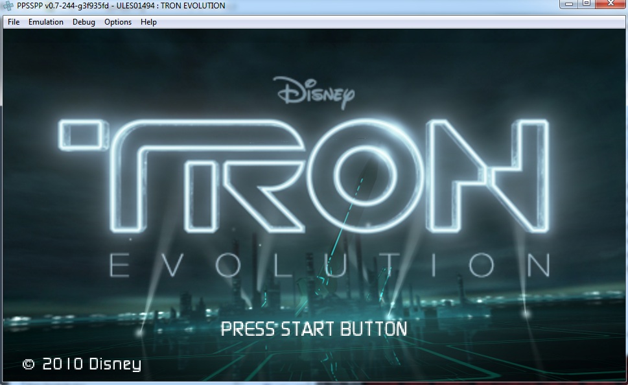Open the File menu
This screenshot has height=385, width=628.
pos(14,22)
